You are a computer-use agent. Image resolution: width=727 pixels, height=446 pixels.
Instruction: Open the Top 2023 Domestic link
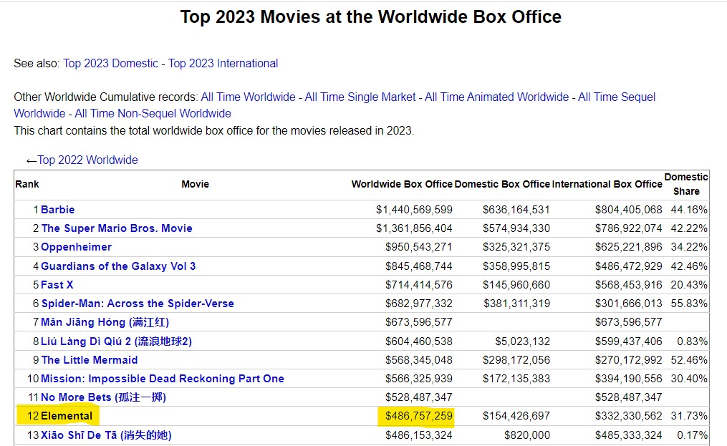(110, 64)
